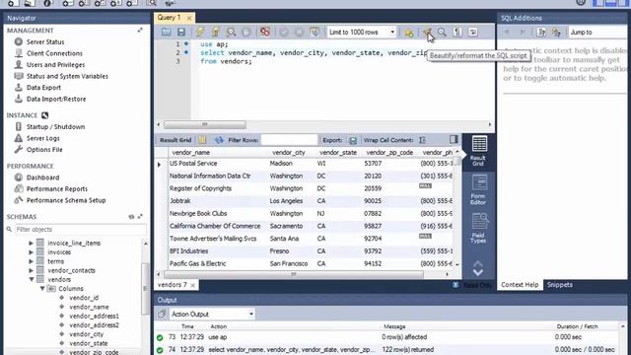Click the result grid view icon beside Result Grid
Viewport: 631px width, 355px height.
pyautogui.click(x=202, y=140)
